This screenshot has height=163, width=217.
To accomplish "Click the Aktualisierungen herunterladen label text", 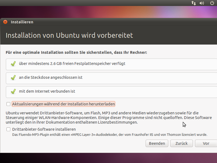I will tap(63, 104).
